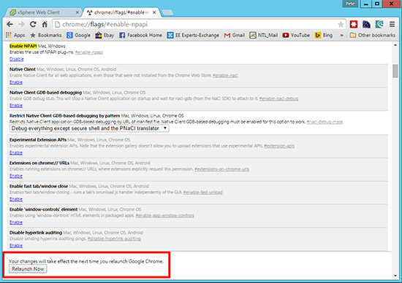Click the teal extension icon in toolbar
Viewport: 402px width, 283px height.
[379, 24]
